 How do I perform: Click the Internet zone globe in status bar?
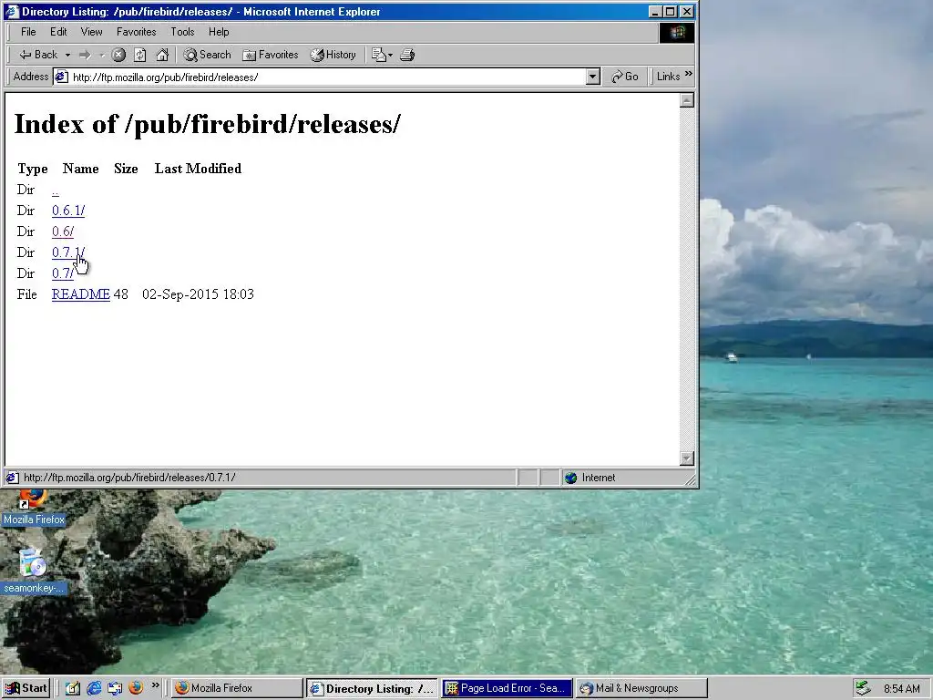pos(570,478)
